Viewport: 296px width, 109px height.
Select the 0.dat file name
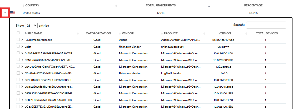pos(28,47)
